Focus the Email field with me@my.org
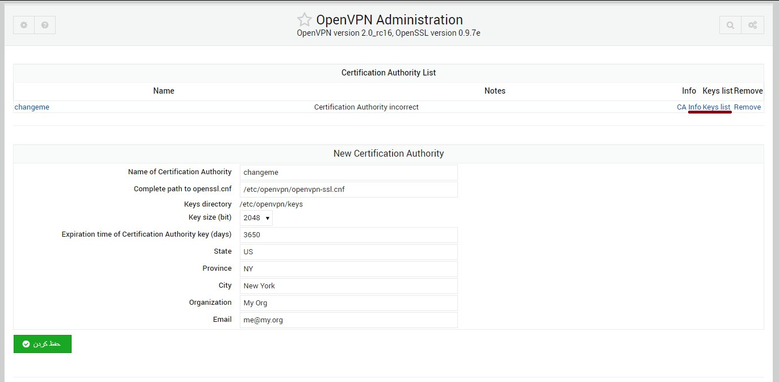This screenshot has width=779, height=382. (x=348, y=320)
